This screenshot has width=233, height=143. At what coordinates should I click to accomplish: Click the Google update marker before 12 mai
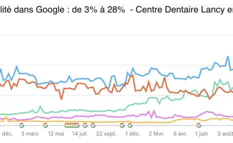[x=46, y=125]
